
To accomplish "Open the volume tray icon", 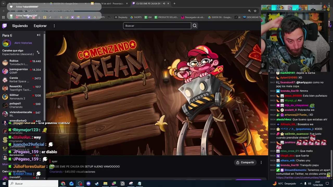I will tap(310, 184).
